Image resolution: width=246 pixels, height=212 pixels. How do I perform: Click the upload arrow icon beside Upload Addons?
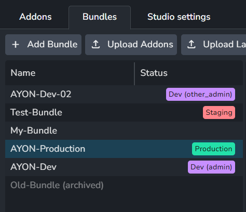95,44
